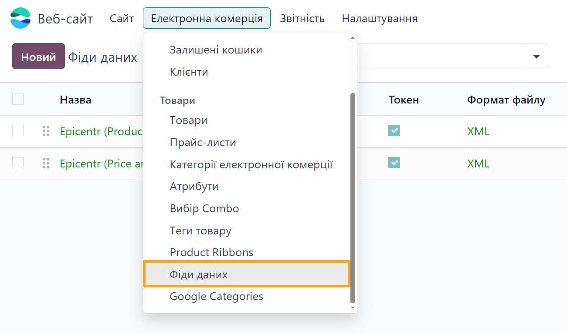The height and width of the screenshot is (334, 567).
Task: Open the Звітність menu
Action: point(302,18)
